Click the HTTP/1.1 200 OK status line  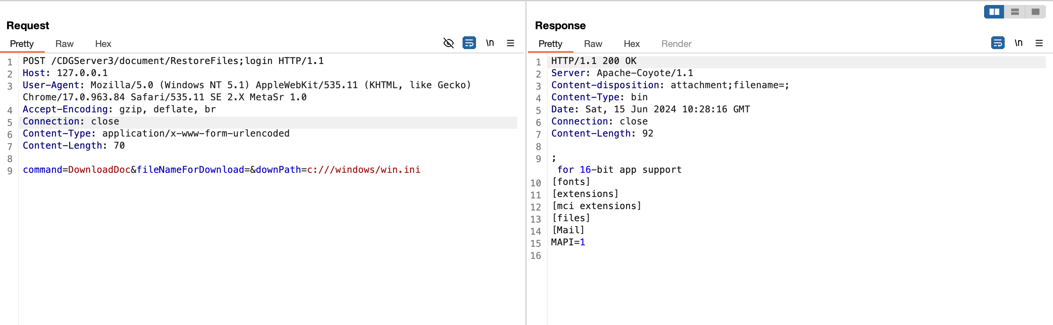594,61
